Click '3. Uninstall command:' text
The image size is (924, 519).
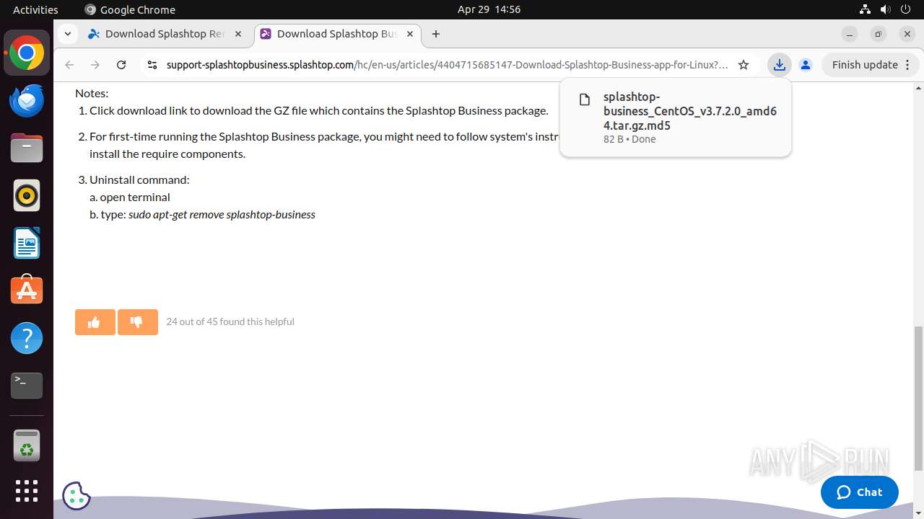coord(134,179)
